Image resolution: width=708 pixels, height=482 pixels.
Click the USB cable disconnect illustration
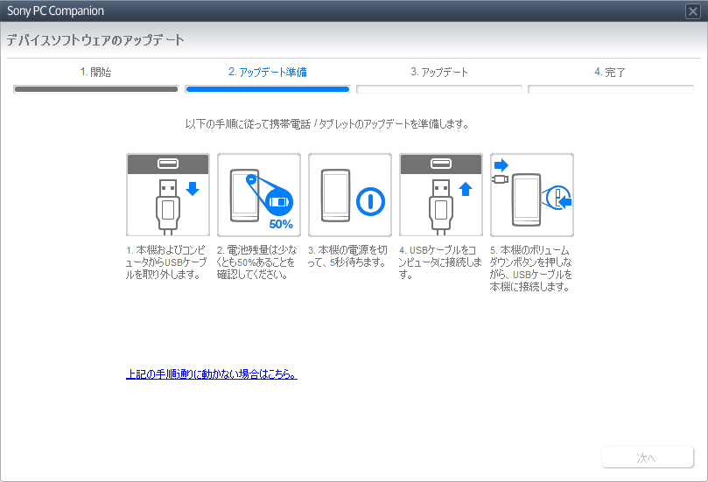(x=168, y=194)
